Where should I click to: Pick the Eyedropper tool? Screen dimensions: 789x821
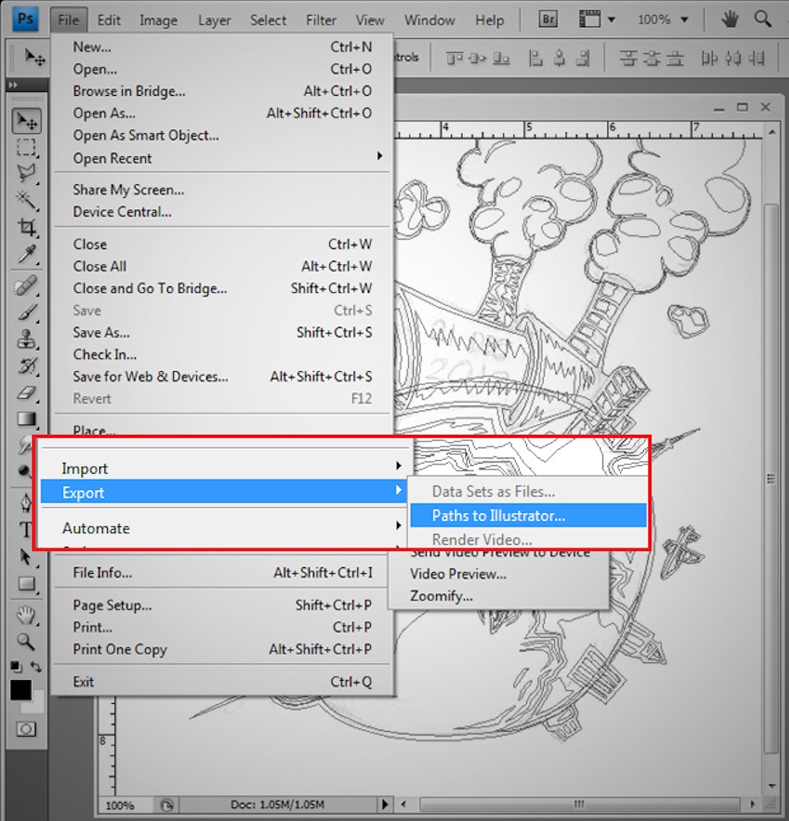coord(26,254)
